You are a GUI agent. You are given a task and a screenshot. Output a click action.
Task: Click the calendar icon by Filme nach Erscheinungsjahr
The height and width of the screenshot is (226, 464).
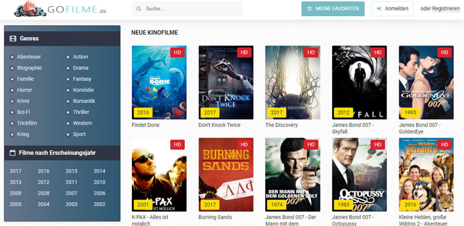click(12, 153)
